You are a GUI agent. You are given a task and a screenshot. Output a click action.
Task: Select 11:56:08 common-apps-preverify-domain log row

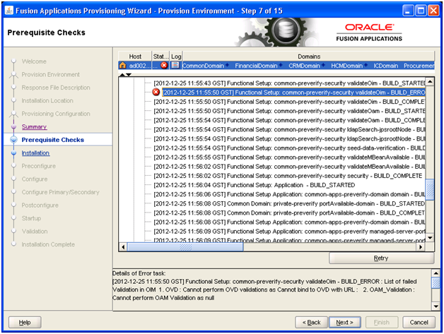[x=289, y=222]
